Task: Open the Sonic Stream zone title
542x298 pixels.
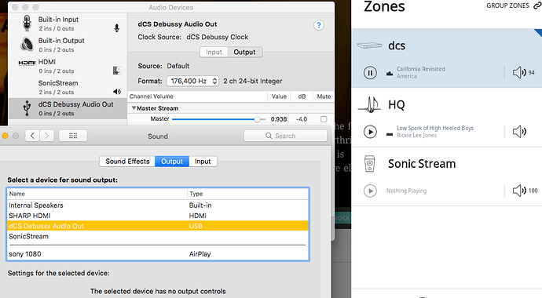Action: [x=422, y=163]
